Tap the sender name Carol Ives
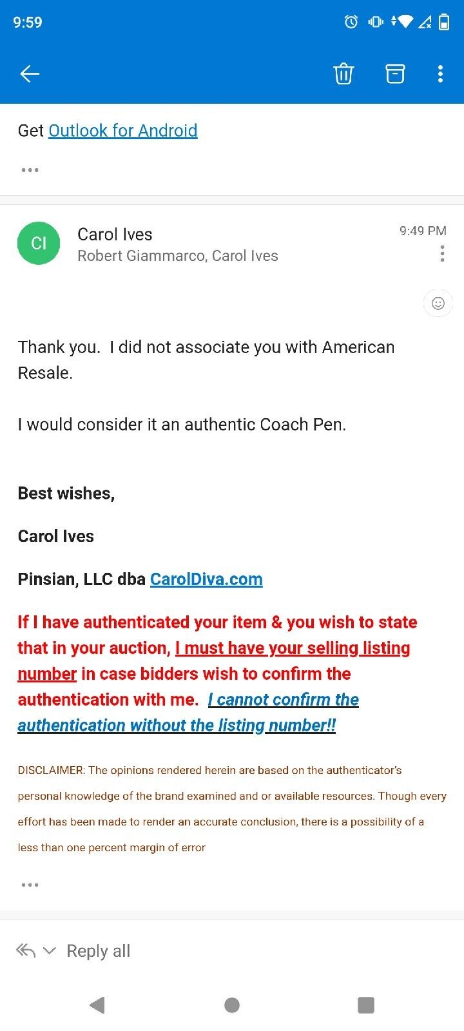This screenshot has width=464, height=1031. (115, 235)
